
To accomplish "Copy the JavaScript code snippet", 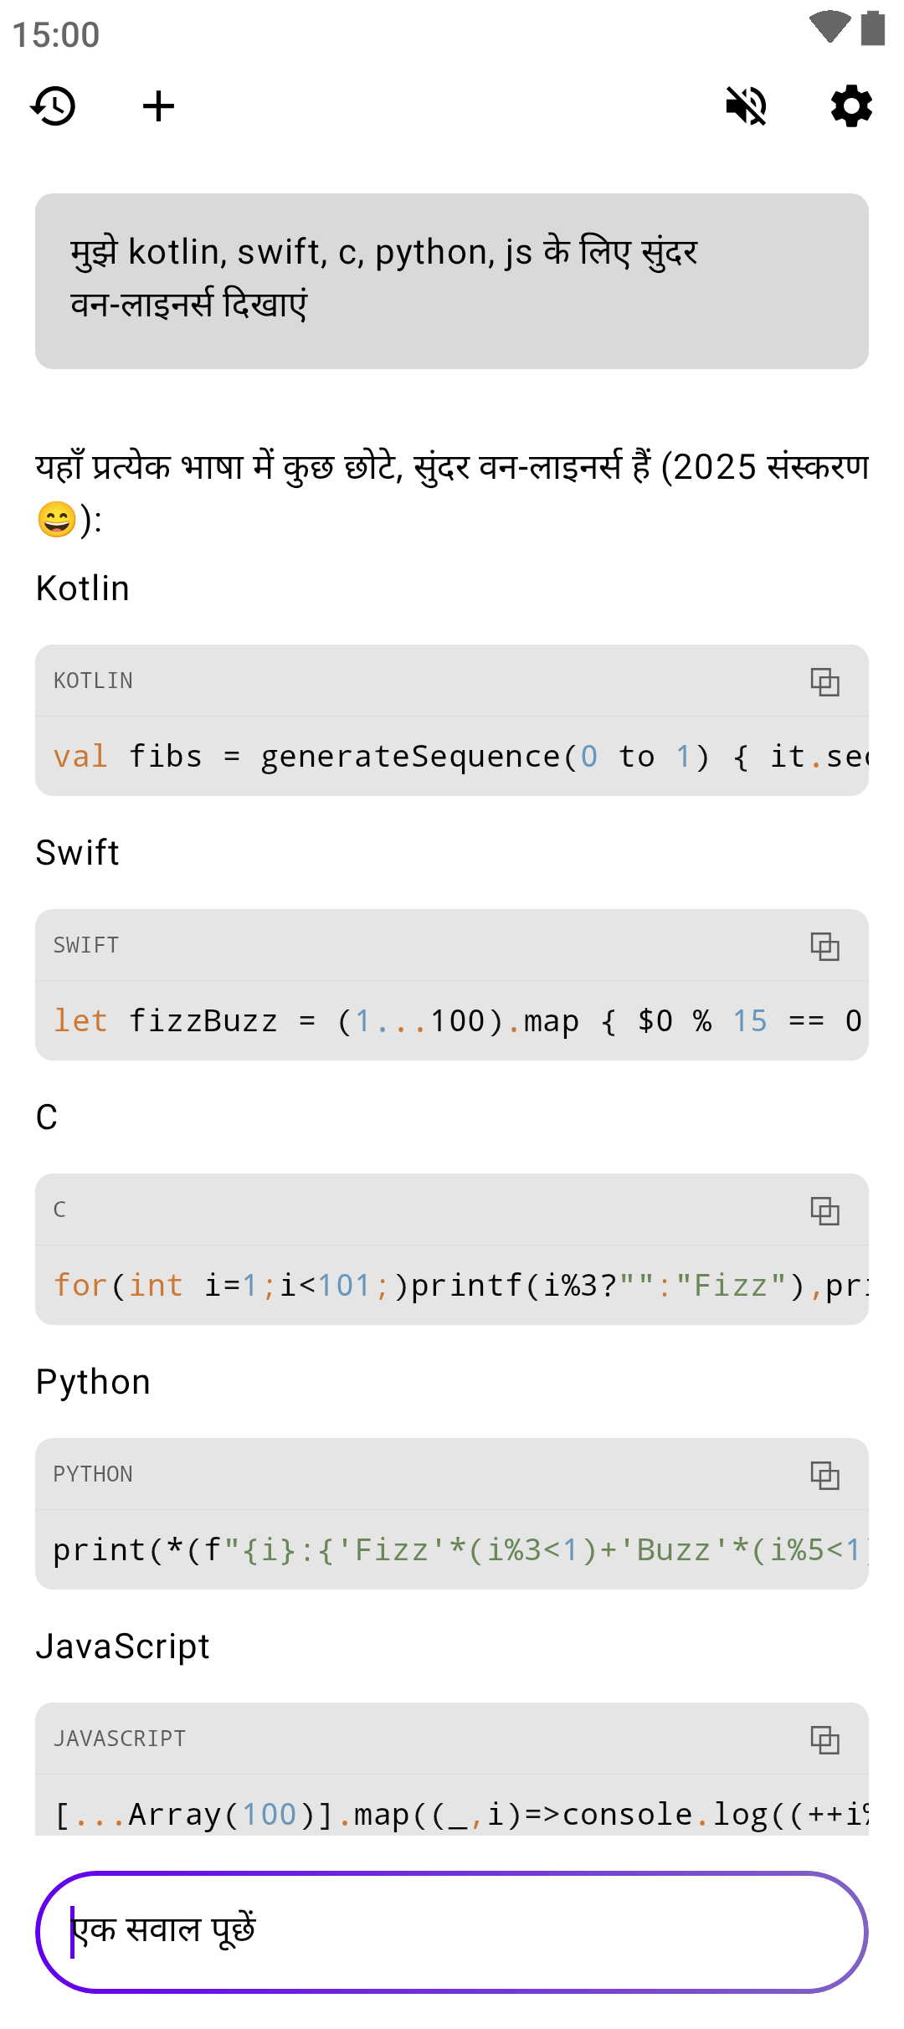I will click(824, 1739).
